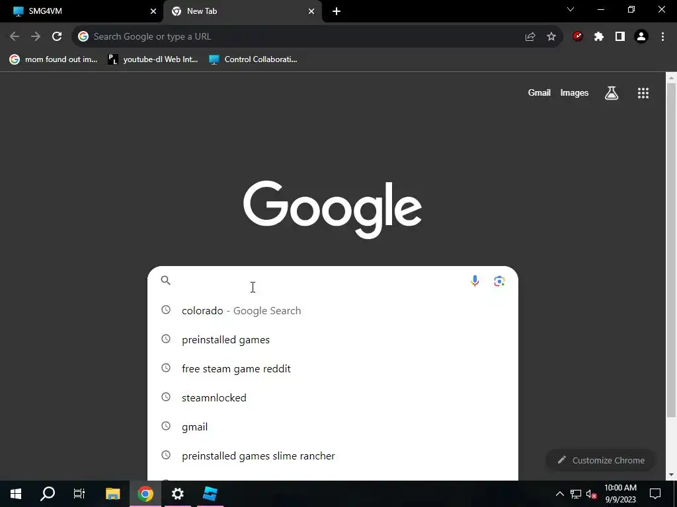The height and width of the screenshot is (507, 677).
Task: Open the Windows Start menu
Action: click(x=16, y=494)
